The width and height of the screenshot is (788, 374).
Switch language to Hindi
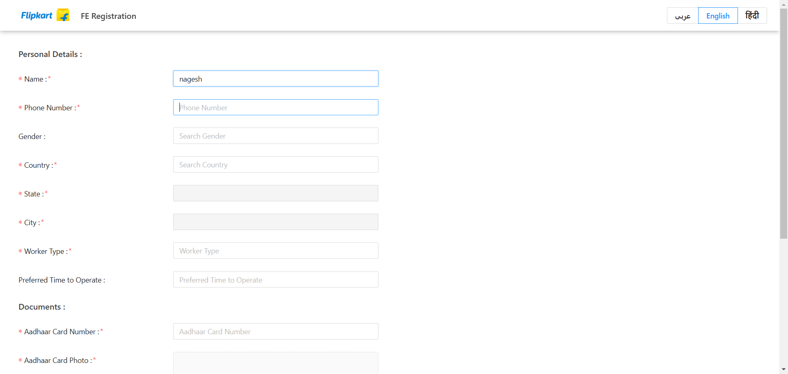pyautogui.click(x=752, y=16)
